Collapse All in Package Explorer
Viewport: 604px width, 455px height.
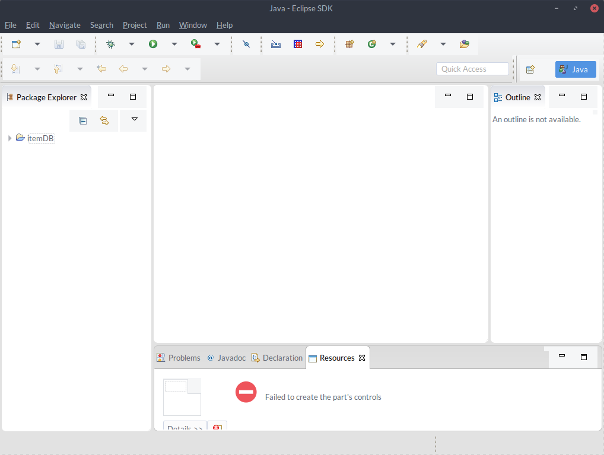[x=82, y=121]
